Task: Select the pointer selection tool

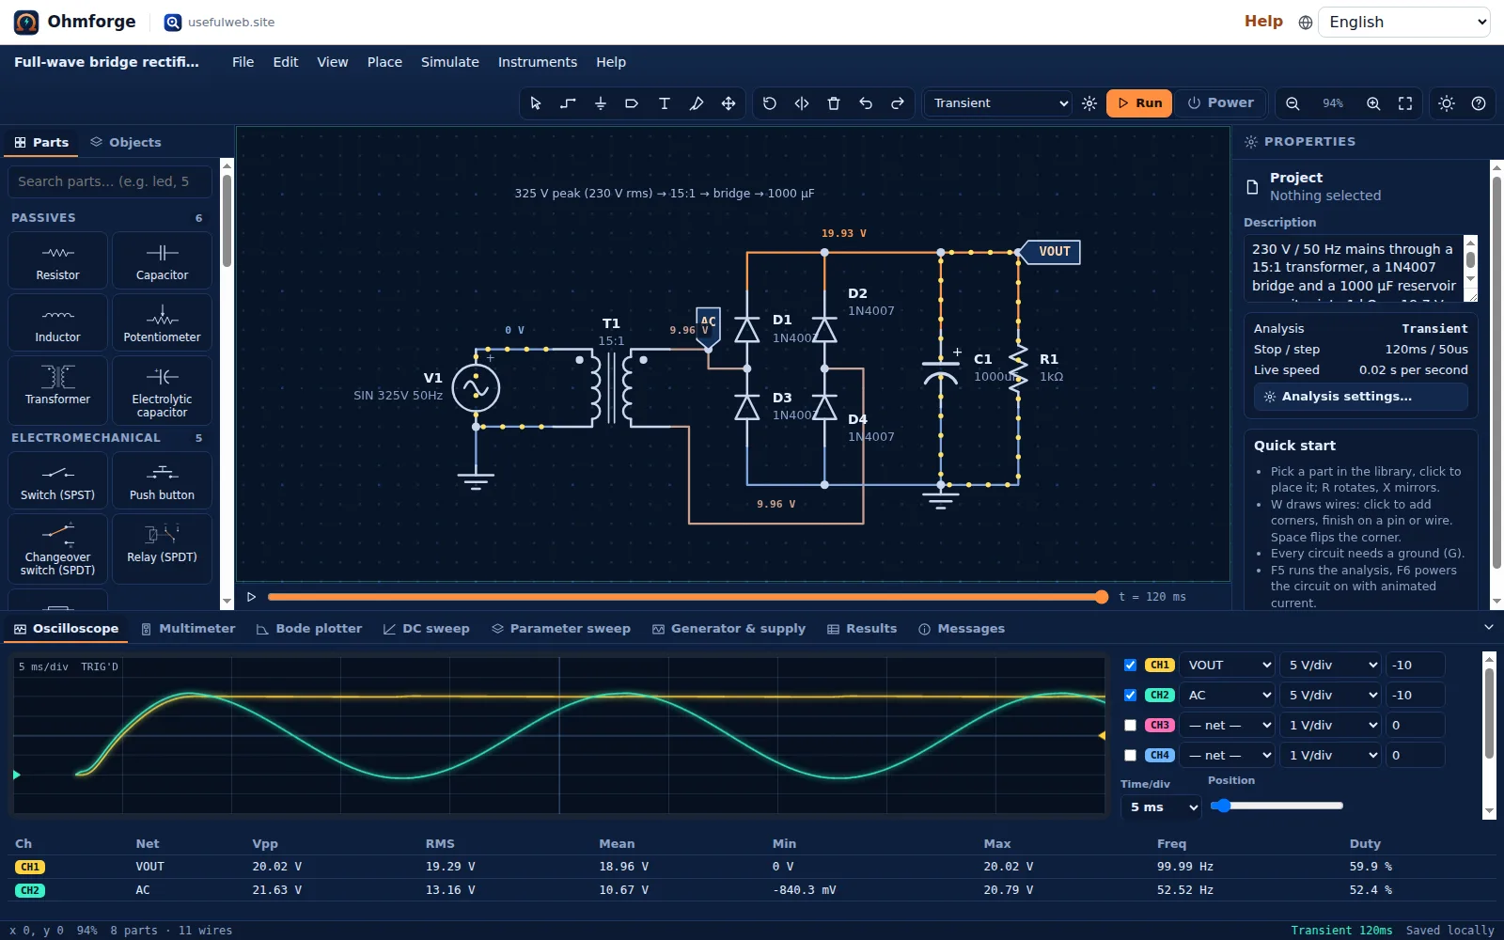Action: [536, 103]
